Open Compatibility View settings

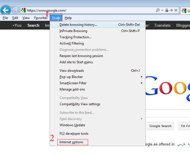[98, 104]
